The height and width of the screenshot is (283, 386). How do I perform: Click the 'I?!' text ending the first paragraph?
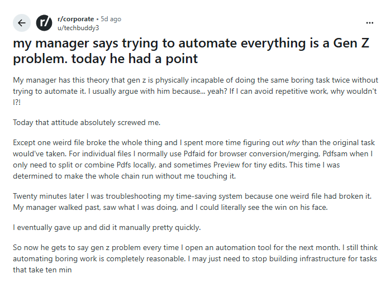(x=17, y=102)
